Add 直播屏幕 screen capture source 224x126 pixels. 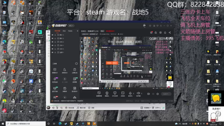point(99,94)
